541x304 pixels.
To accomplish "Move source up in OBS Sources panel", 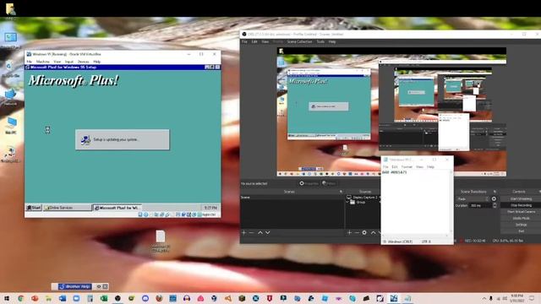I will (373, 233).
